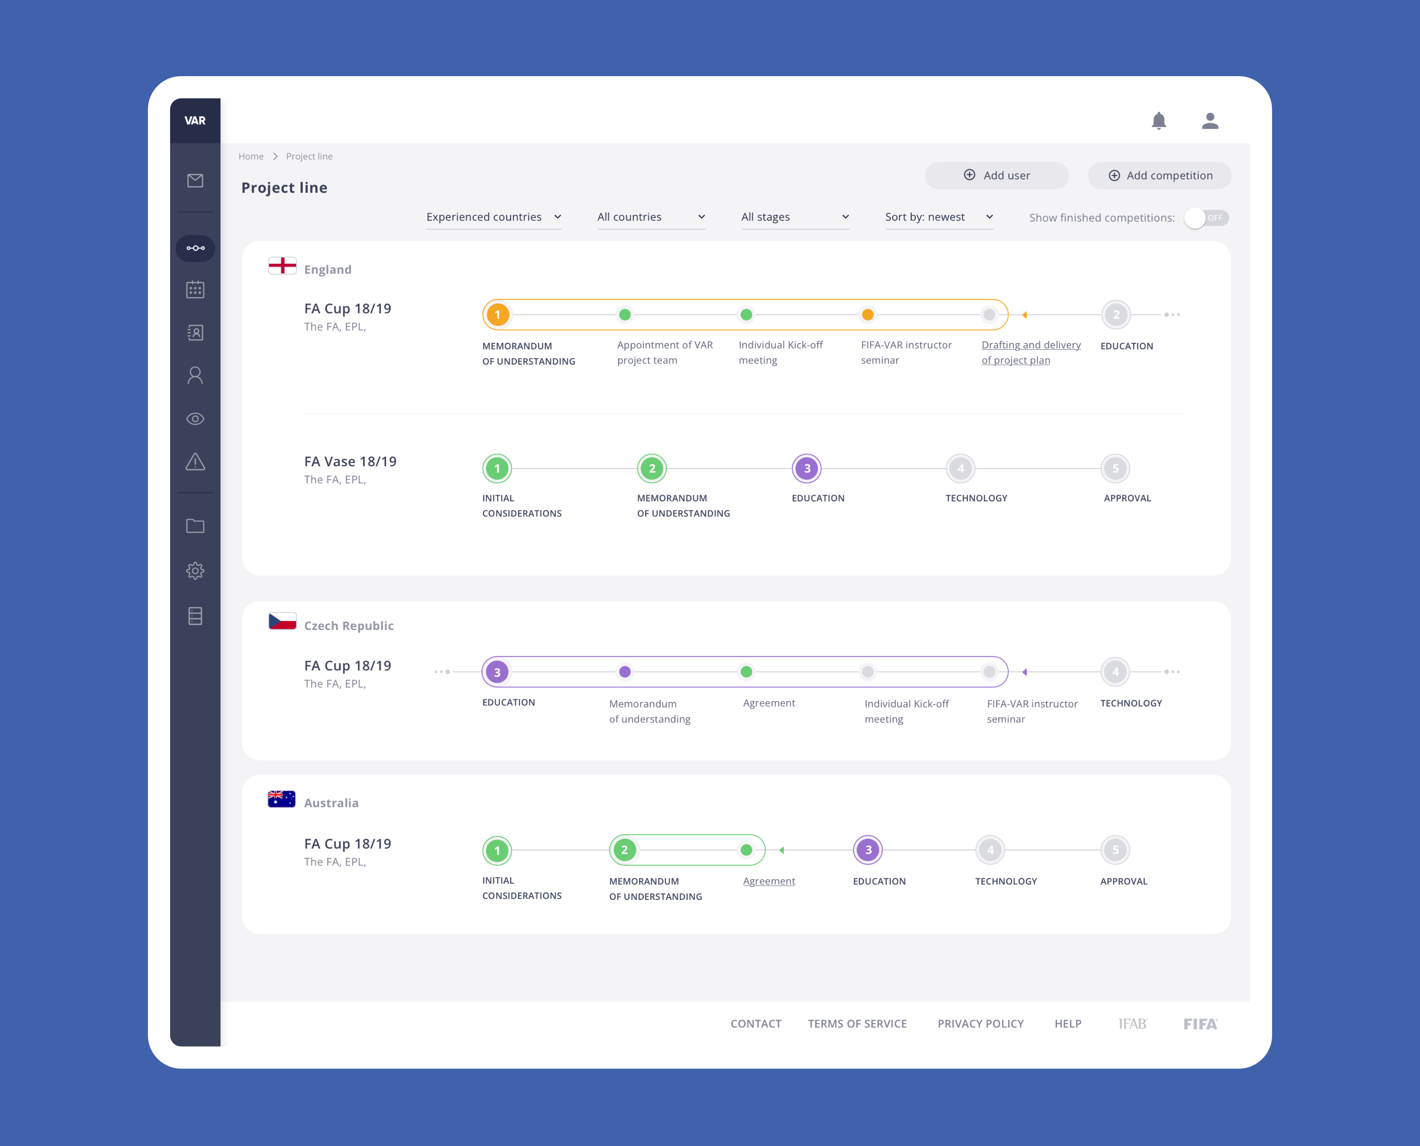Open the All stages dropdown

tap(794, 217)
